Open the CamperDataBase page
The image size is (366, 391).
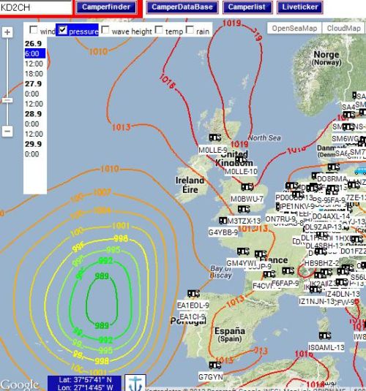[x=182, y=7]
